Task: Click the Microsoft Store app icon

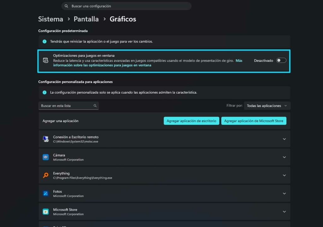Action: click(x=45, y=212)
